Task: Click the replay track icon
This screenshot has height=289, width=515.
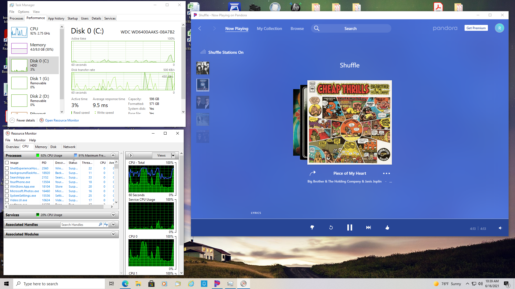Action: coord(331,227)
